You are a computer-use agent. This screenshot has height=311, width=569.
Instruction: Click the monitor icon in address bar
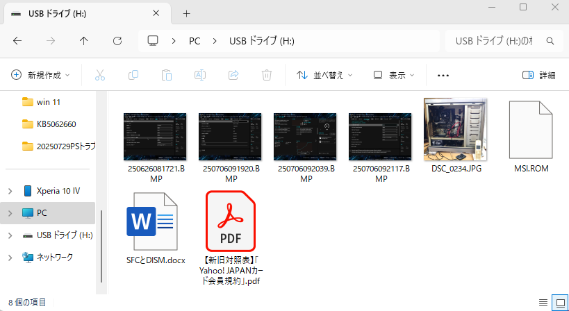pyautogui.click(x=153, y=40)
